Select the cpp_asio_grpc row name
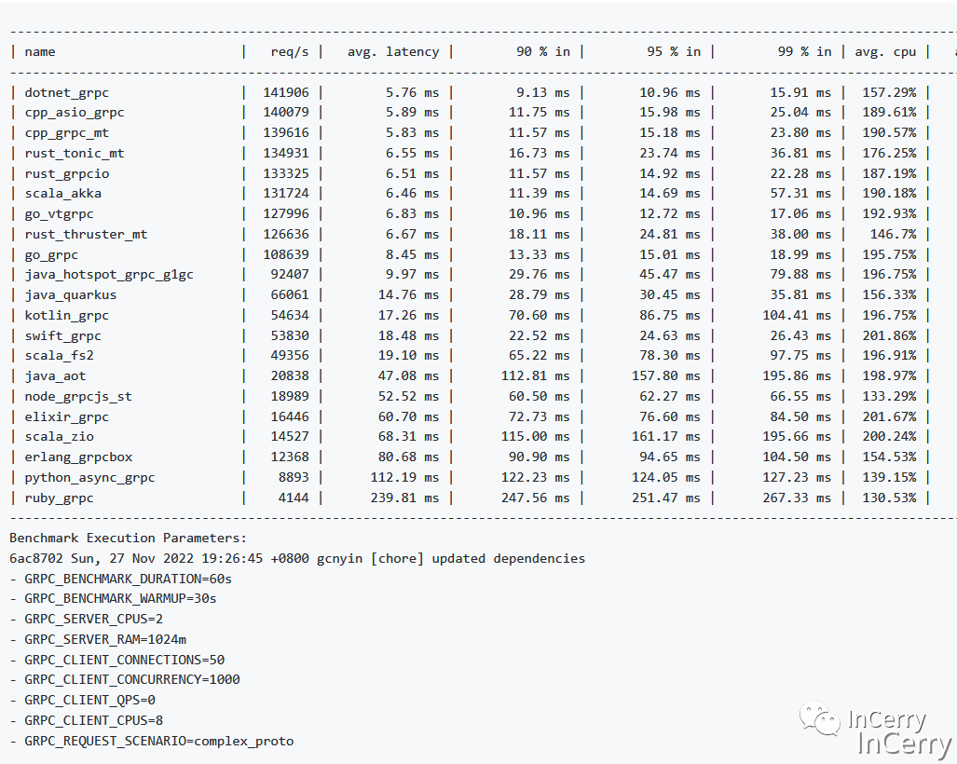Screen dimensions: 957x764 coord(75,113)
